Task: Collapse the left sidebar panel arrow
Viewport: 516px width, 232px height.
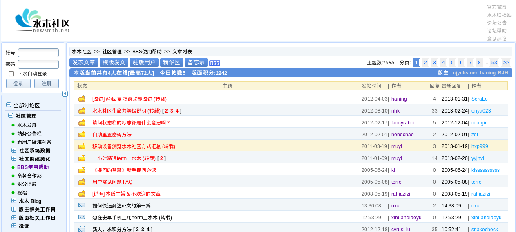Action: click(65, 94)
